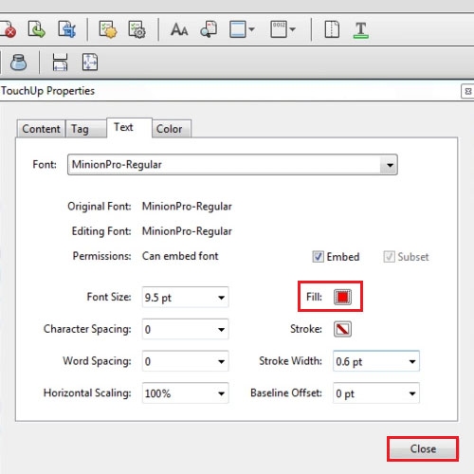Switch to the Color tab

click(x=171, y=129)
